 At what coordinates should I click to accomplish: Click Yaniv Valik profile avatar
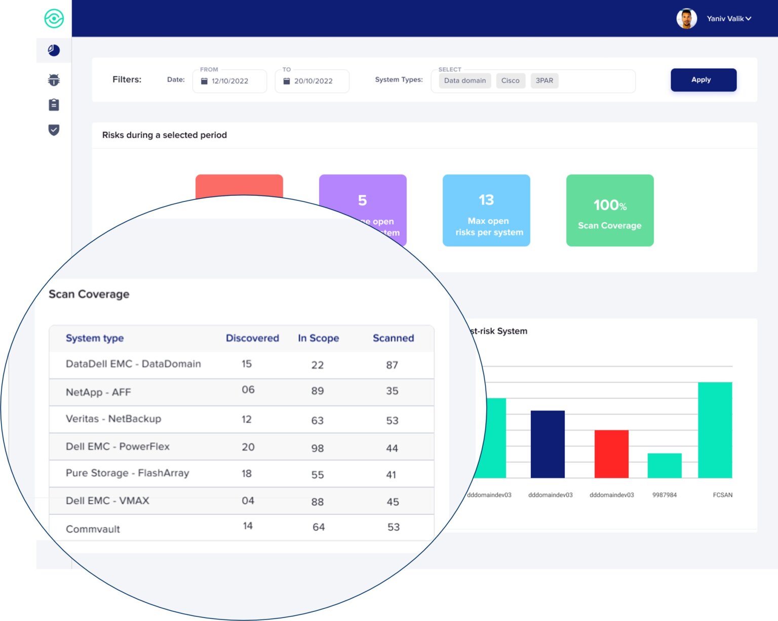pos(686,19)
